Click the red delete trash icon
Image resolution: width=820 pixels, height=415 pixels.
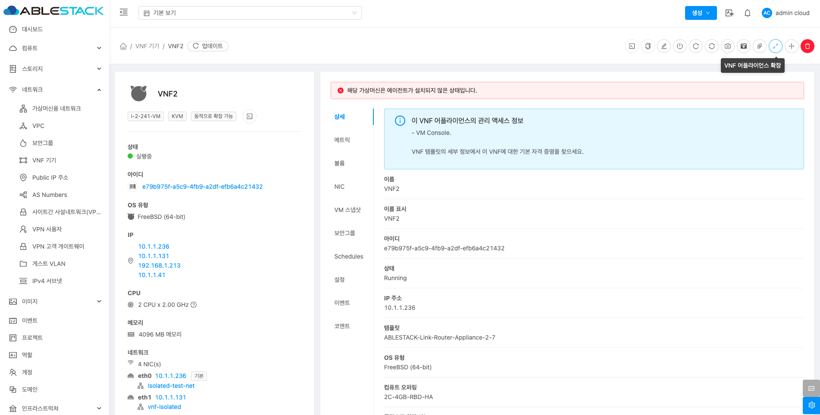[807, 46]
